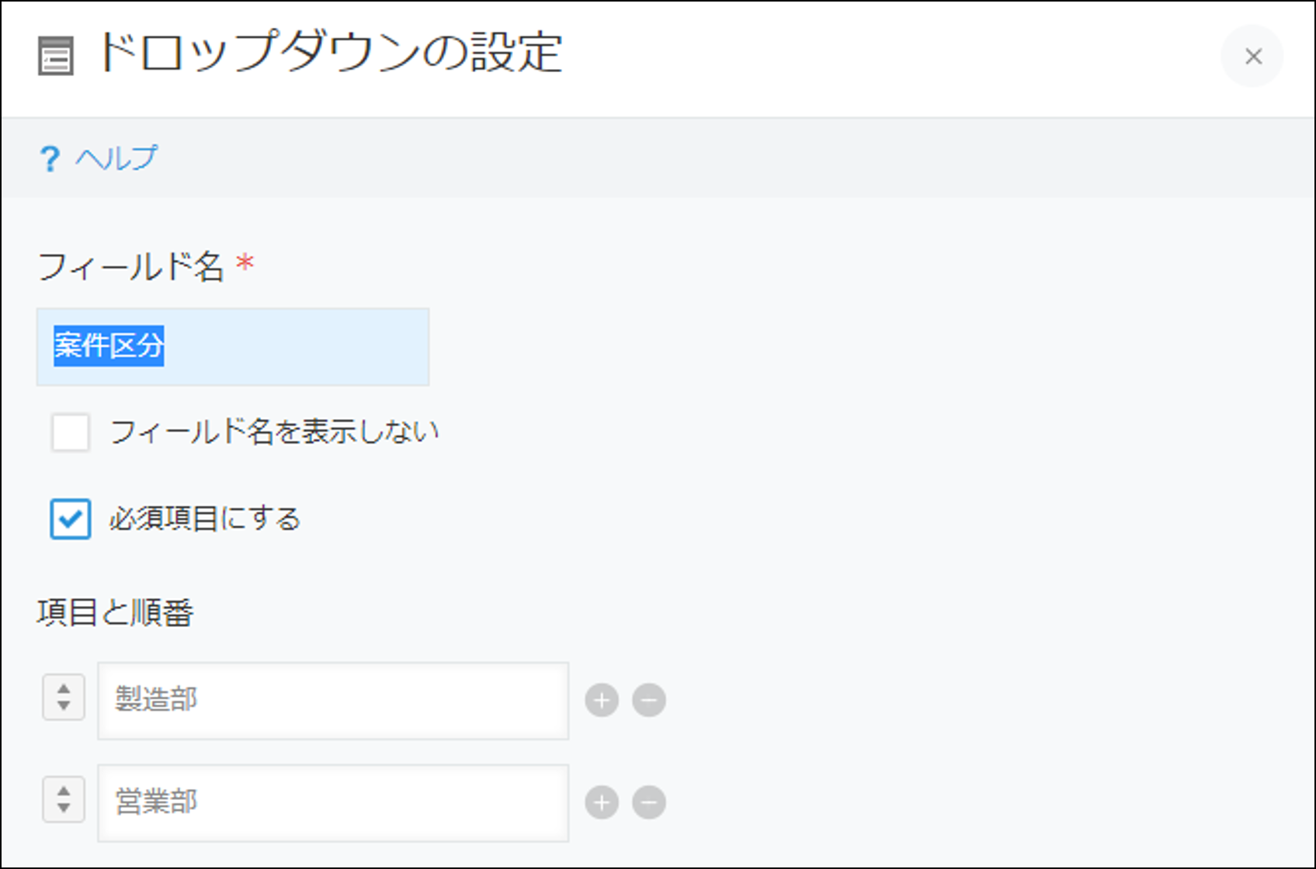Enable the フィールド名を表示しない checkbox
This screenshot has width=1316, height=869.
[x=71, y=431]
